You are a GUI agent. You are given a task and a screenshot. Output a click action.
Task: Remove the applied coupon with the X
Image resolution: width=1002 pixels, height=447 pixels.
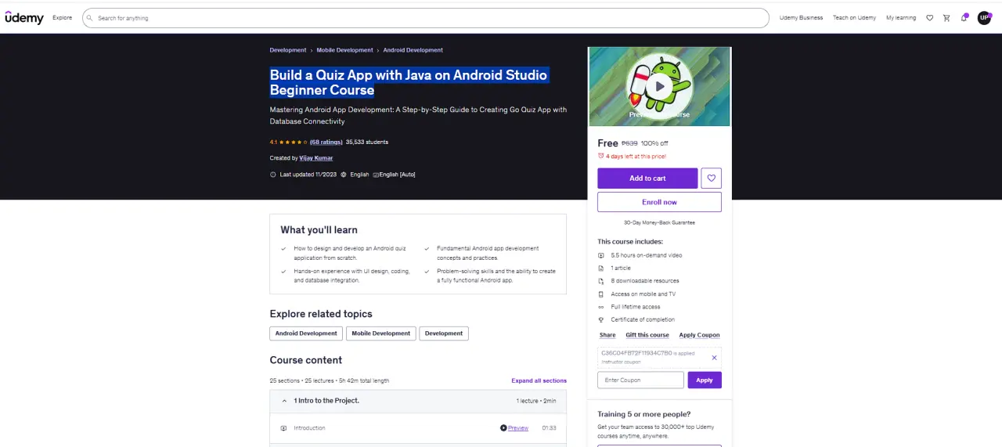point(714,358)
